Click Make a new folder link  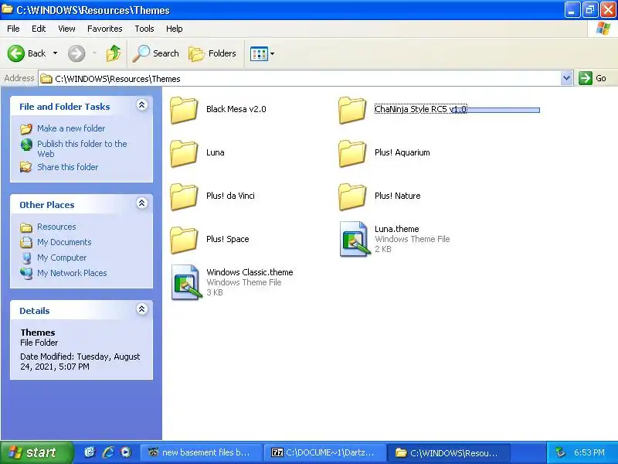71,128
